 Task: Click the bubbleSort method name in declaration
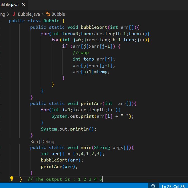click(x=94, y=27)
